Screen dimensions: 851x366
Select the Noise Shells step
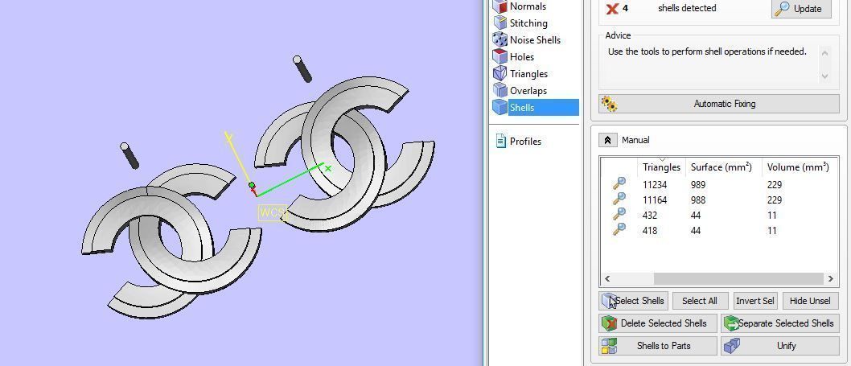click(x=535, y=40)
